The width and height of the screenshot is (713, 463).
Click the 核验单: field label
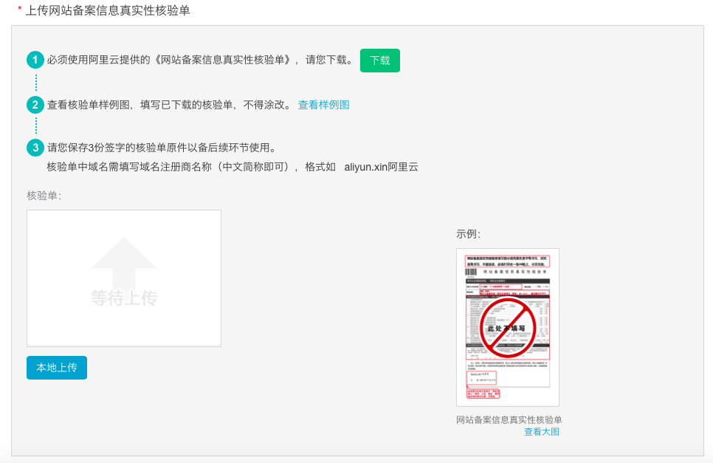tap(44, 196)
